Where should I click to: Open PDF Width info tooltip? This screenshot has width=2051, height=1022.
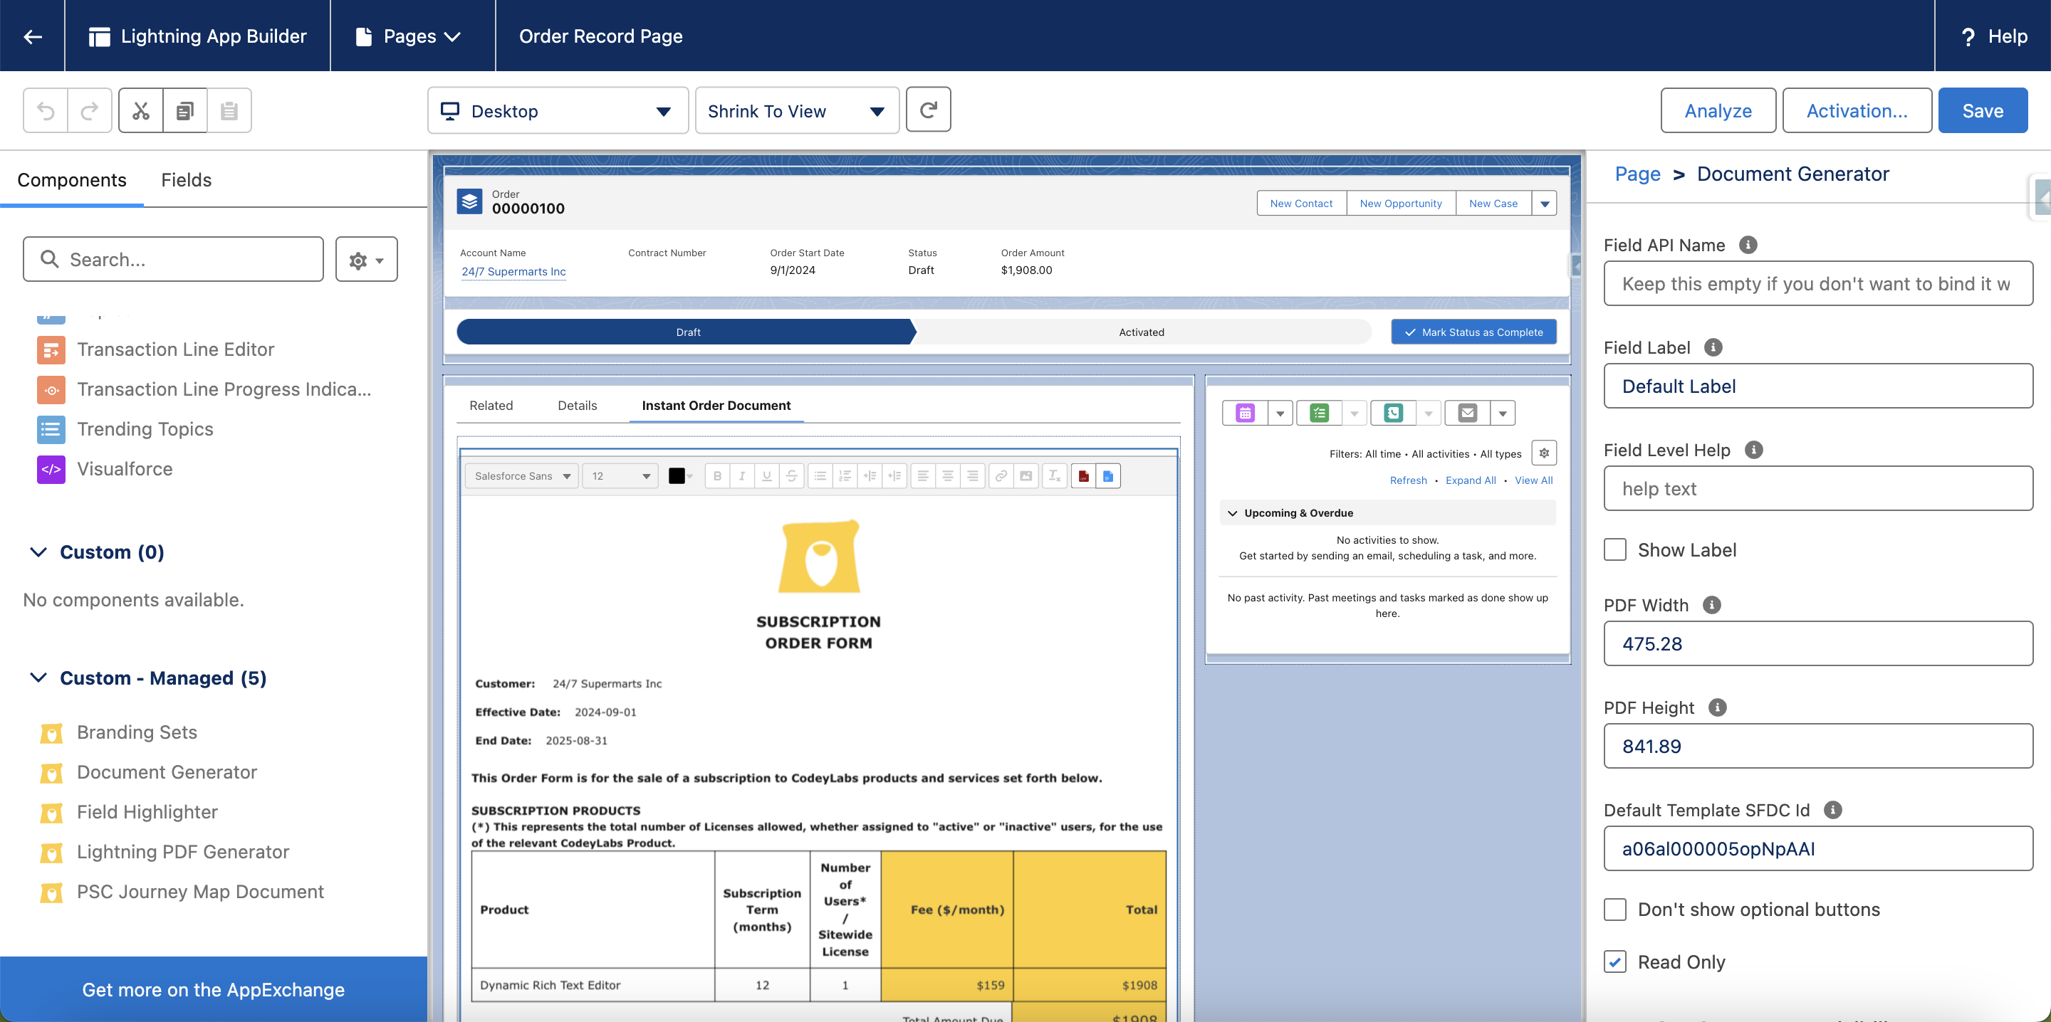[x=1712, y=605]
